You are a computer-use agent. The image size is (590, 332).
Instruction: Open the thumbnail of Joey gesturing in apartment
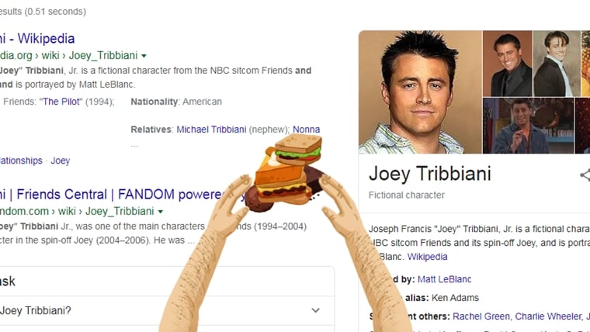(529, 126)
